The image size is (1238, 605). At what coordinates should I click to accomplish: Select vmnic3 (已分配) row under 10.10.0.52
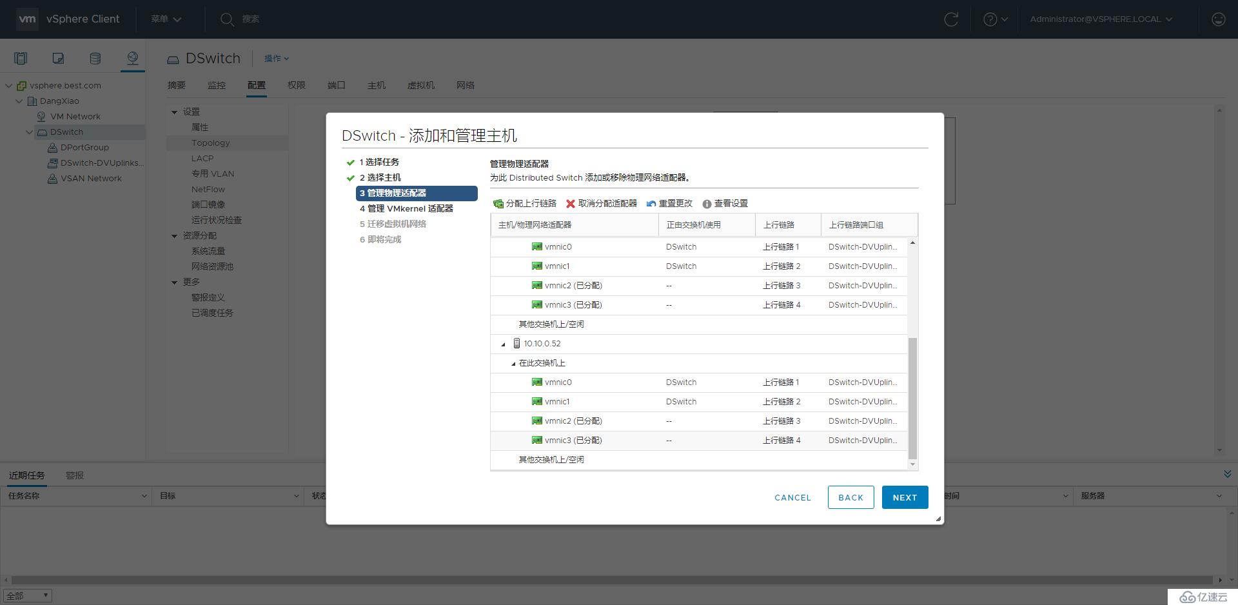699,441
